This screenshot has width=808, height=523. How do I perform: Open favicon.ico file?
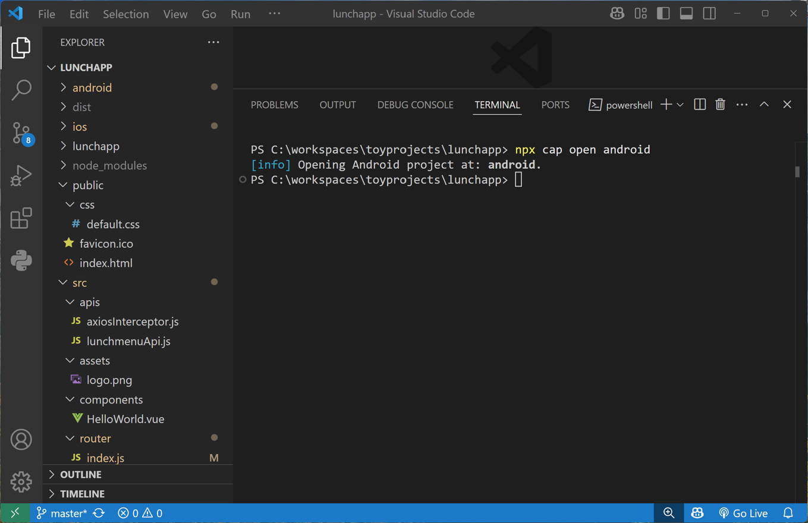click(138, 244)
